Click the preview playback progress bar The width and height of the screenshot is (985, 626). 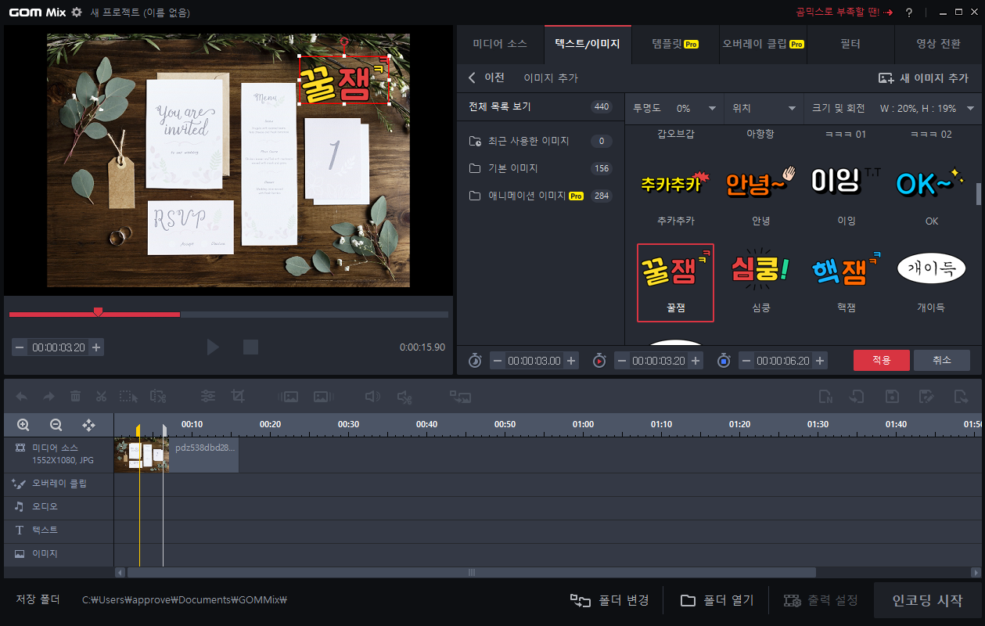tap(228, 315)
